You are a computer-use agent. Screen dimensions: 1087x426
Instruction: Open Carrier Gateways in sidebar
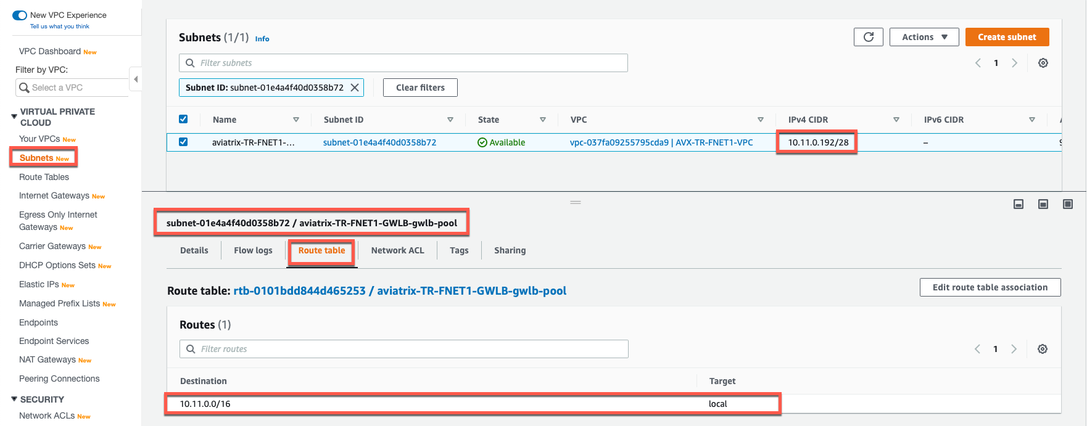(52, 246)
